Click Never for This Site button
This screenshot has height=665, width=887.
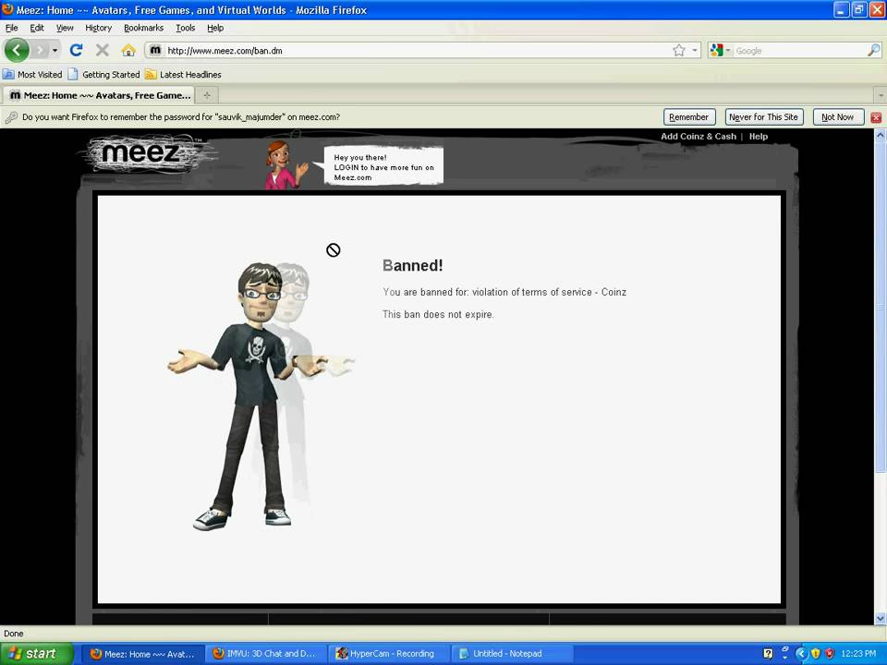[x=763, y=117]
